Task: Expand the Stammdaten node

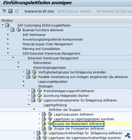Action: click(19, 63)
